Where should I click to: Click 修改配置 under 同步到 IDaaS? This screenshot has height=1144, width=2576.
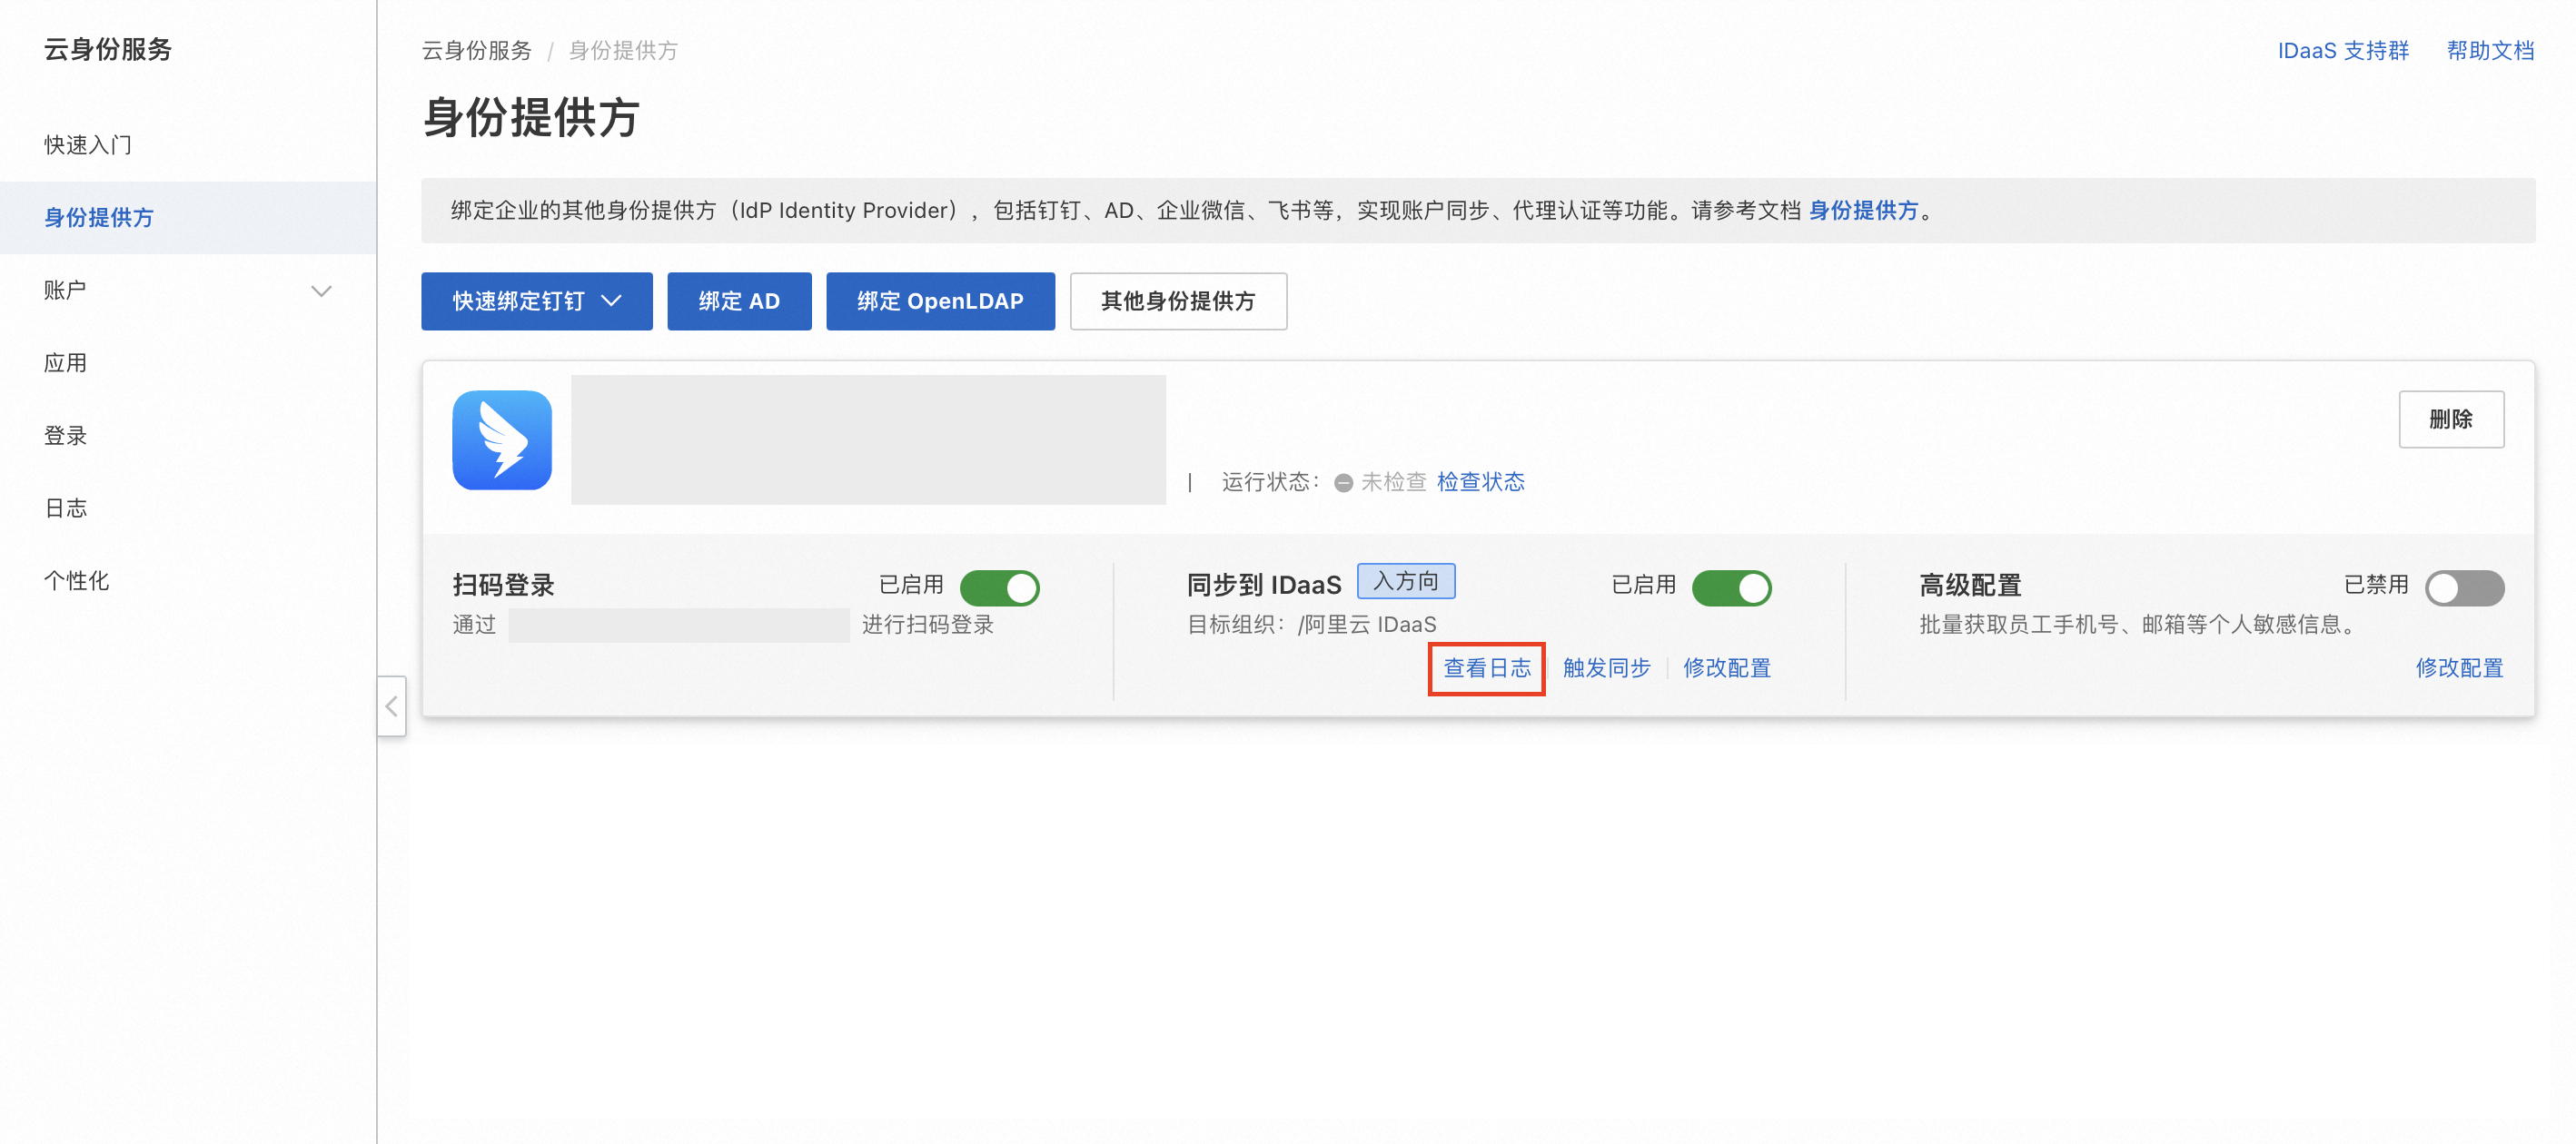click(1727, 668)
